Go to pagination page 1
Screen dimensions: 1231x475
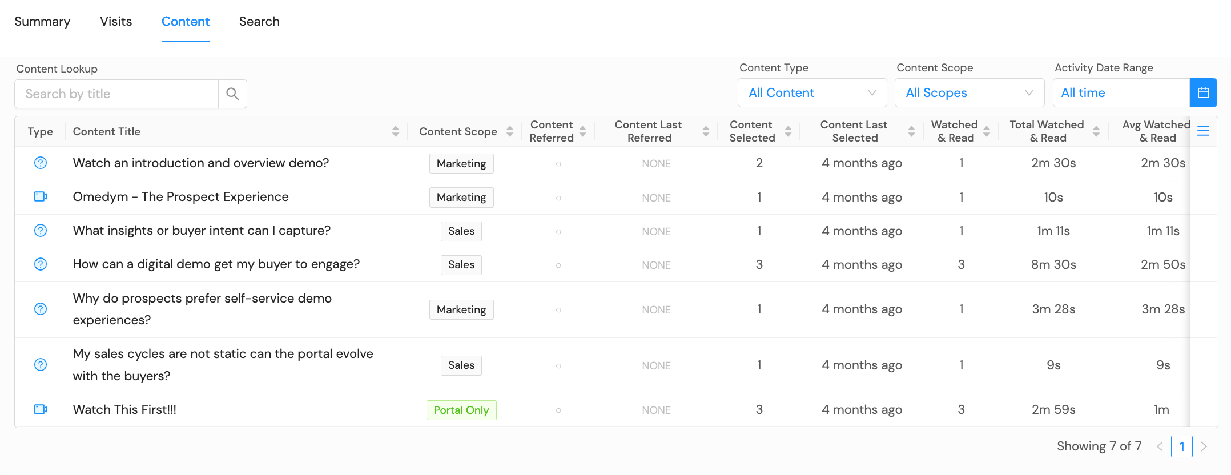point(1181,446)
